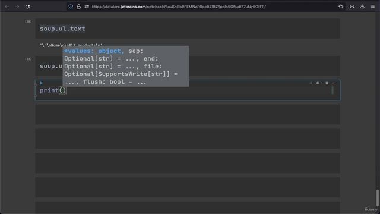This screenshot has width=380, height=214.
Task: Run the print() cell with play icon
Action: click(42, 83)
